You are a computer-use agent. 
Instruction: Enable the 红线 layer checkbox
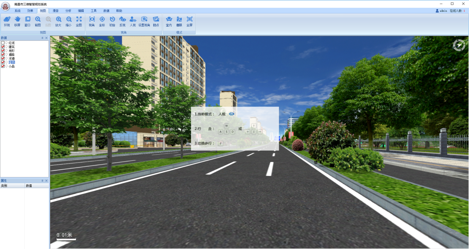click(3, 43)
